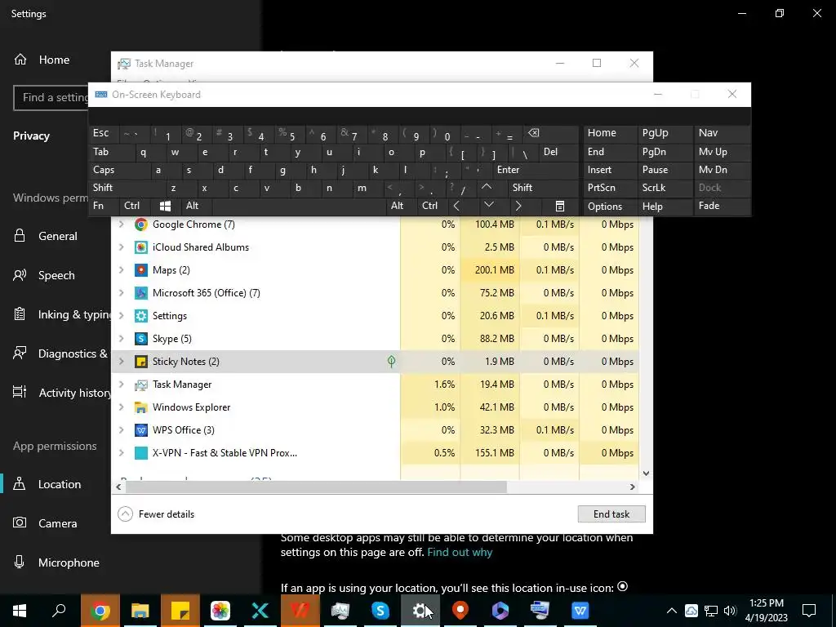The width and height of the screenshot is (836, 627).
Task: Open Camera privacy settings
Action: [x=56, y=523]
